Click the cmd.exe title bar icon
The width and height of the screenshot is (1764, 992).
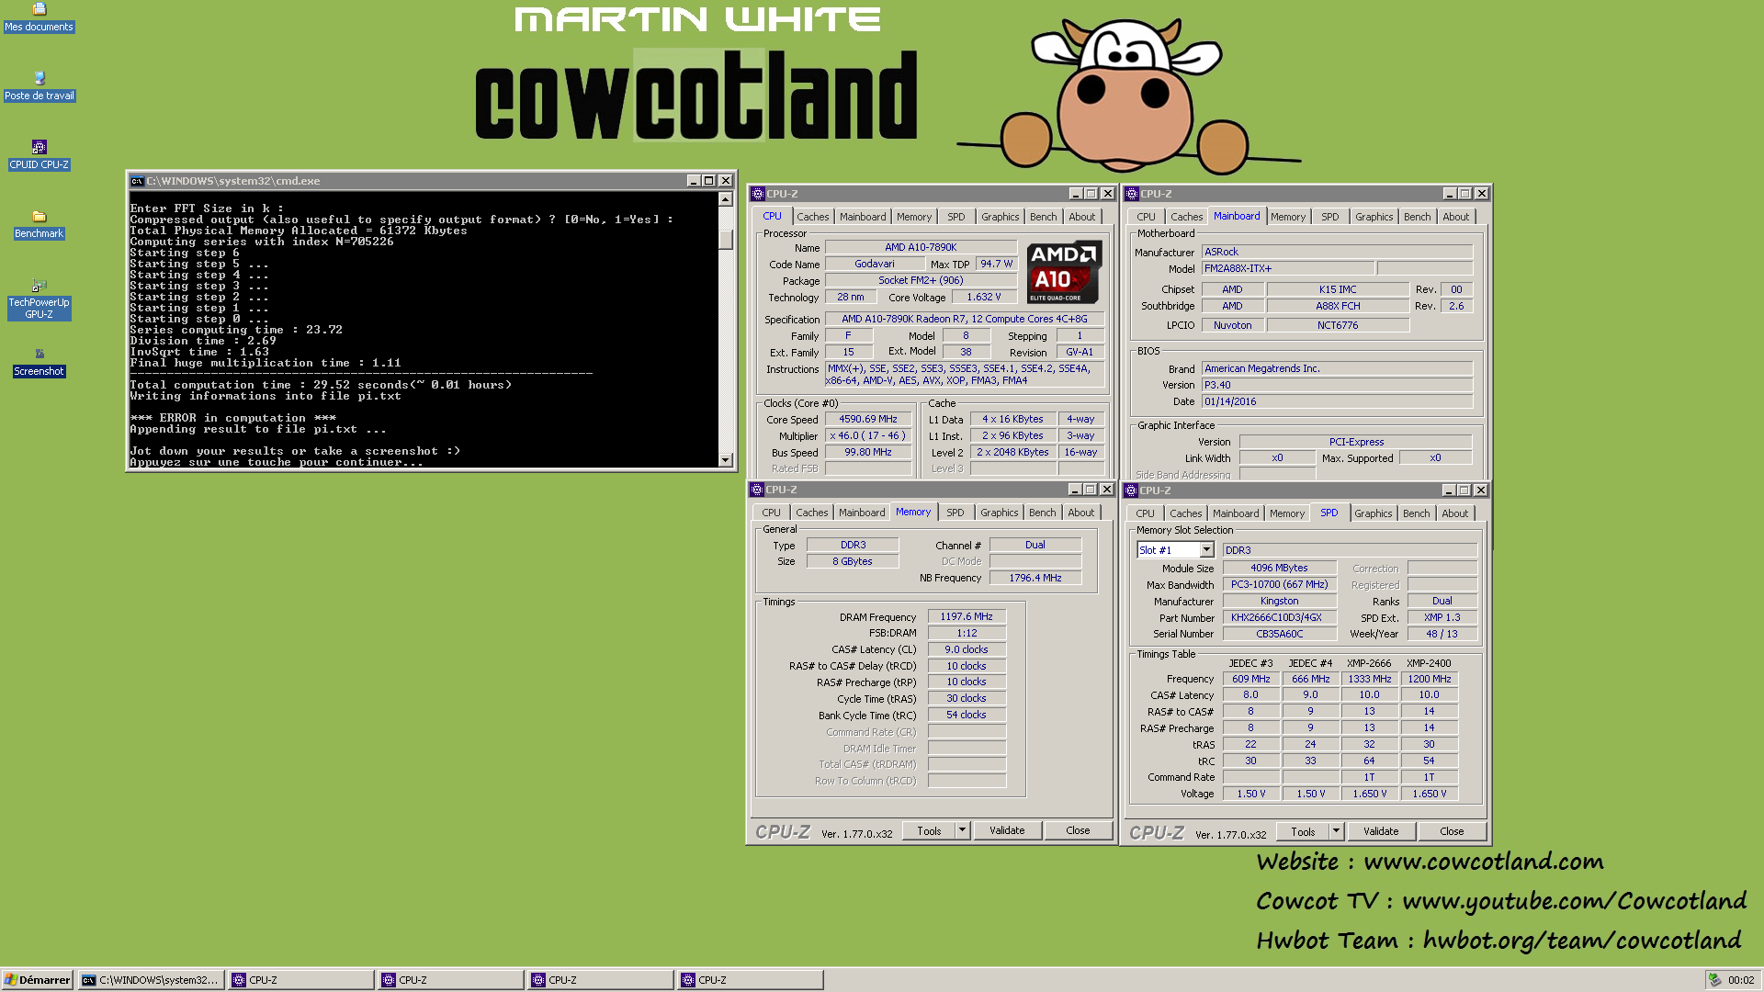(137, 181)
